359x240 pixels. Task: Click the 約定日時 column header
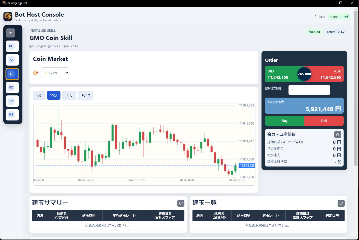[332, 216]
